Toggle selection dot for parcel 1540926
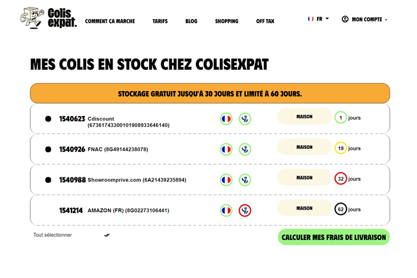The height and width of the screenshot is (278, 417). click(x=48, y=149)
